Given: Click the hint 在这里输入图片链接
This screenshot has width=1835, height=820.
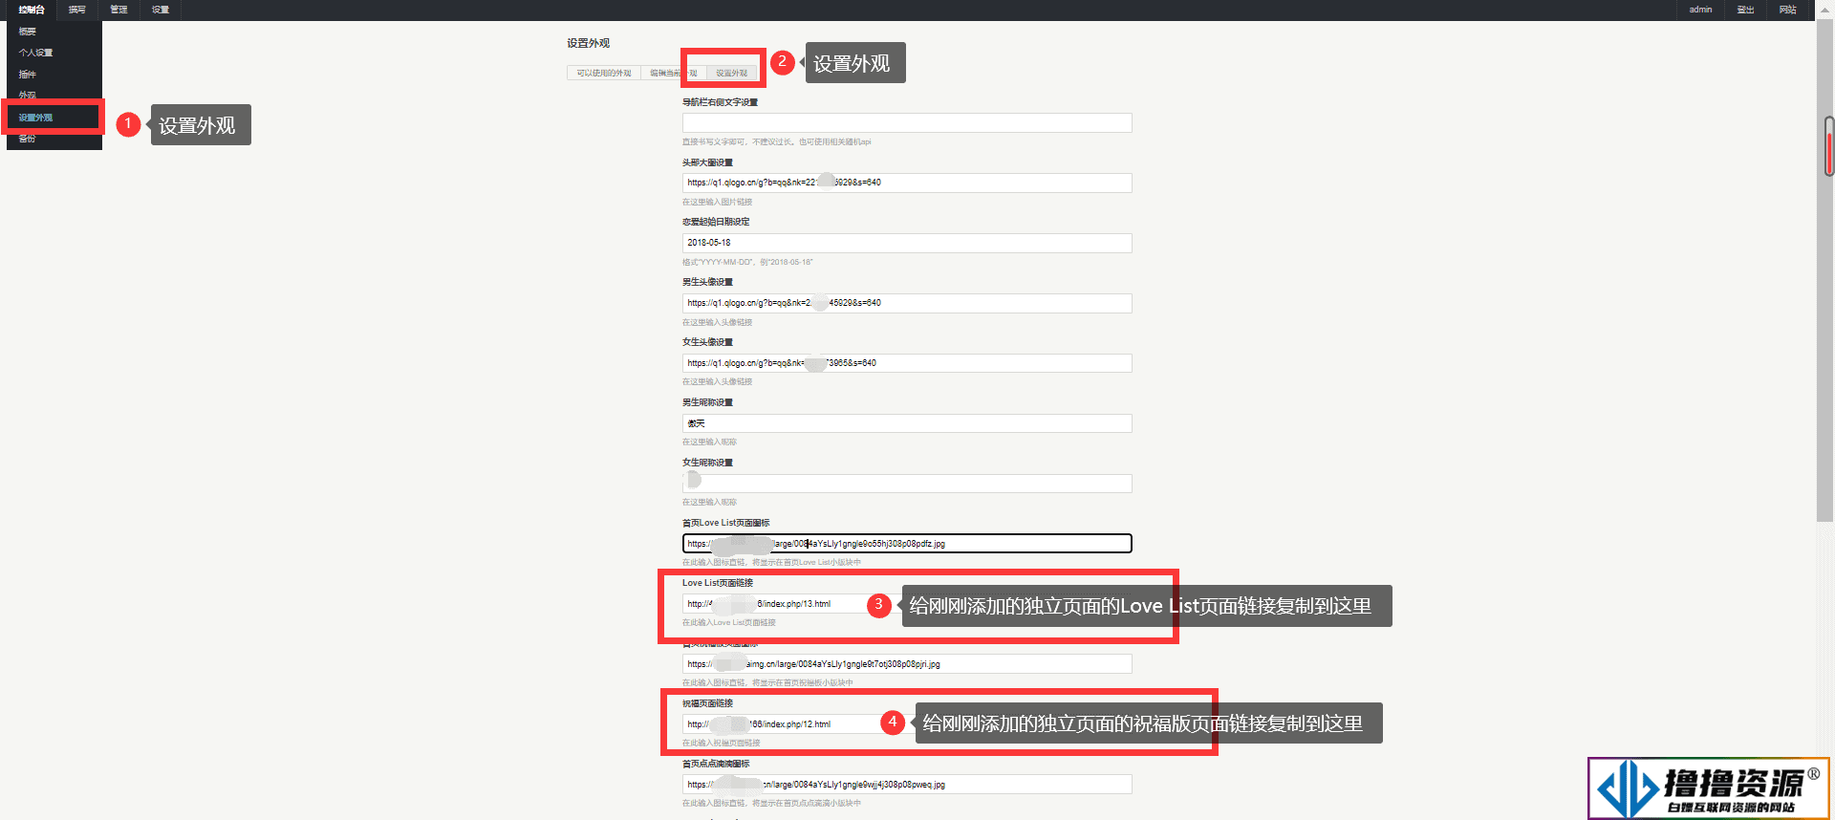Looking at the screenshot, I should [717, 202].
